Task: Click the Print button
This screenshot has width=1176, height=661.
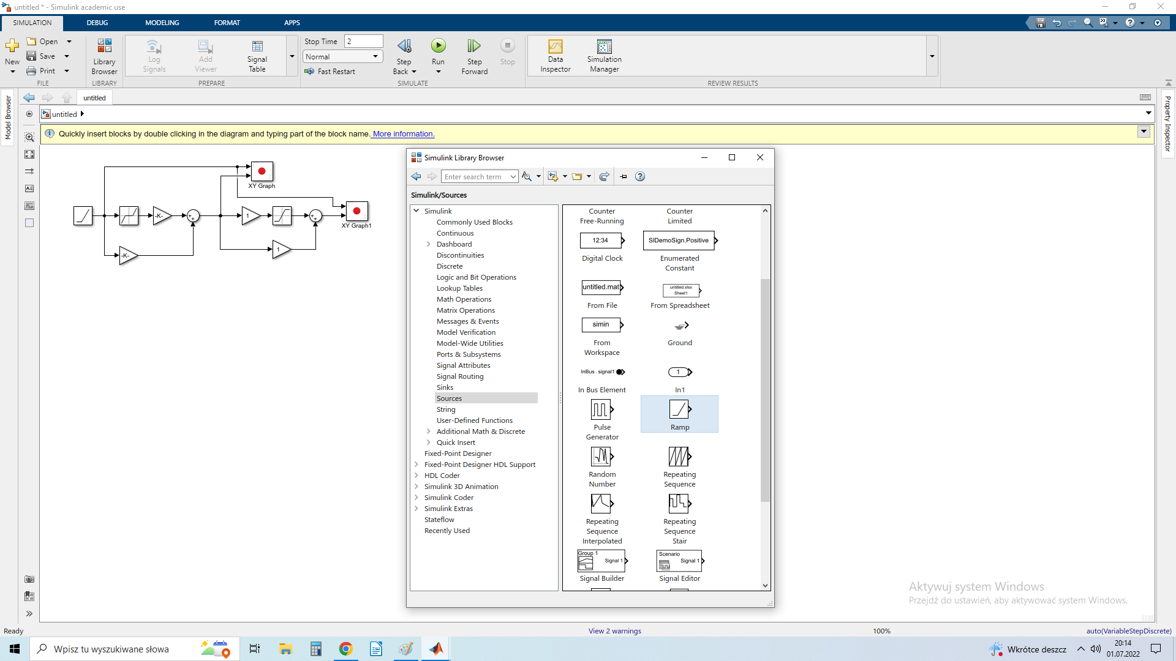Action: click(x=41, y=71)
